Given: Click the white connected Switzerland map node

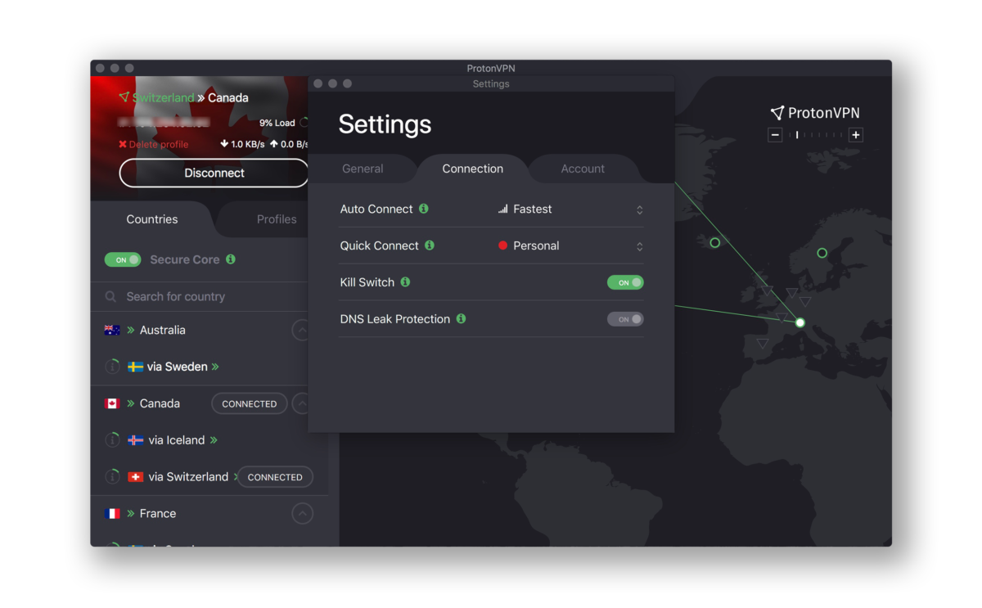Looking at the screenshot, I should click(x=800, y=322).
